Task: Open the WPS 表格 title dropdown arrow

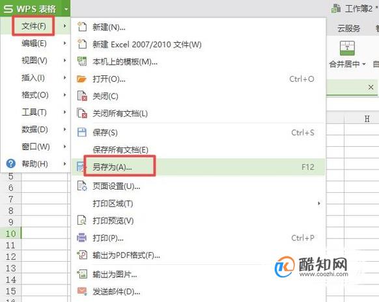Action: coord(66,9)
